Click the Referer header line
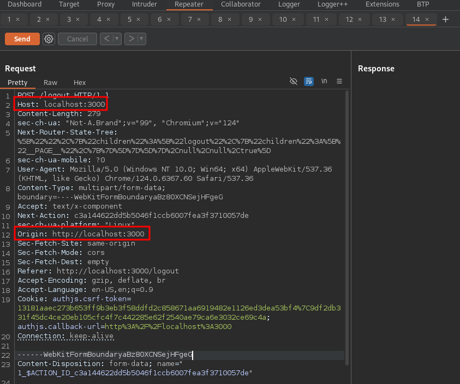Image resolution: width=460 pixels, height=384 pixels. 98,271
